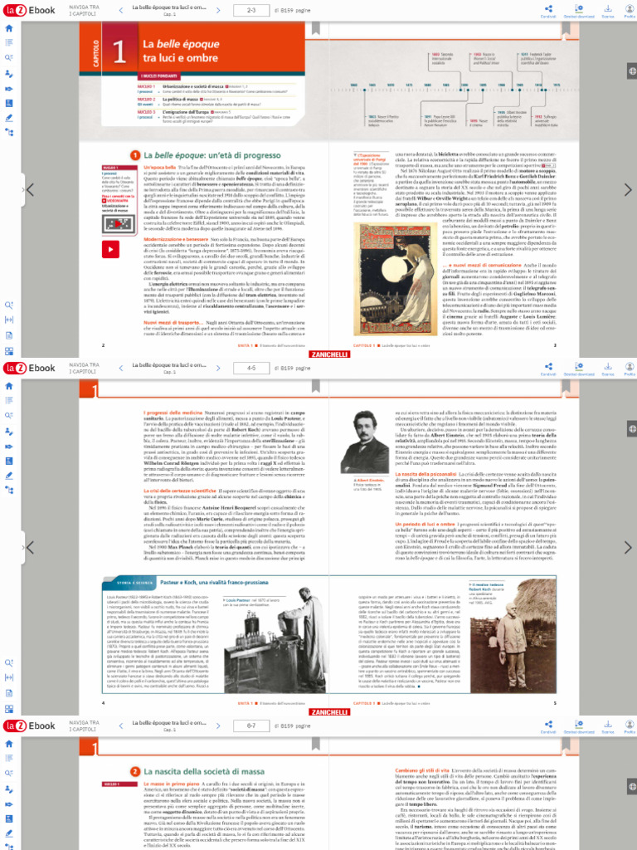Screen dimensions: 637x850
Task: Open the globe language panel beside page 5
Action: (x=632, y=429)
